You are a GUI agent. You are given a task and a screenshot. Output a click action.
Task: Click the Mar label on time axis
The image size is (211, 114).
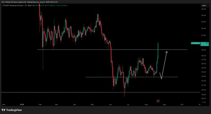pyautogui.click(x=56, y=104)
